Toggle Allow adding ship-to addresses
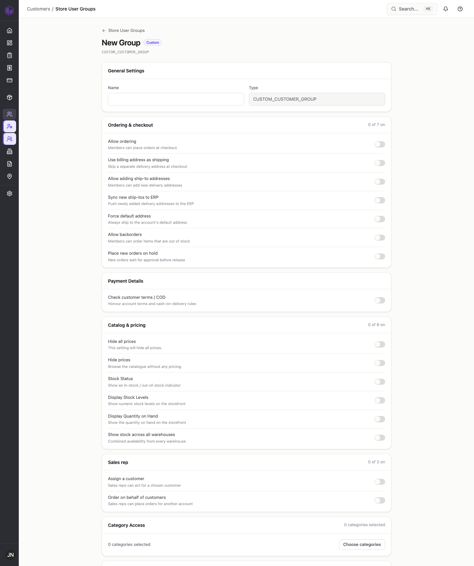 click(380, 182)
